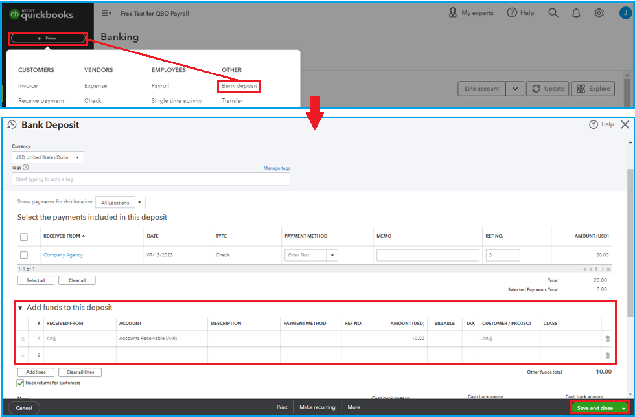Click the Update refresh button
635x417 pixels.
coord(548,89)
